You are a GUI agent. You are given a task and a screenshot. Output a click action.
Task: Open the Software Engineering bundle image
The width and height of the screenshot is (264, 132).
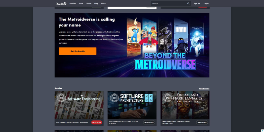coord(79,105)
